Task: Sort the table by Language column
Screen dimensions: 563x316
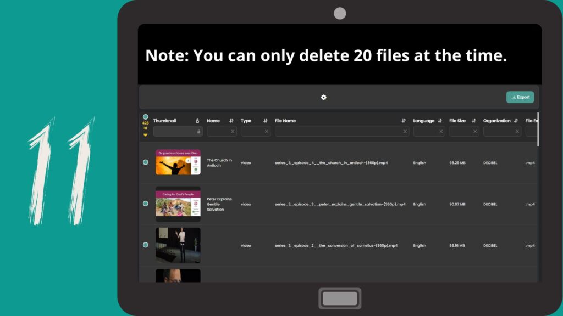Action: pos(440,121)
